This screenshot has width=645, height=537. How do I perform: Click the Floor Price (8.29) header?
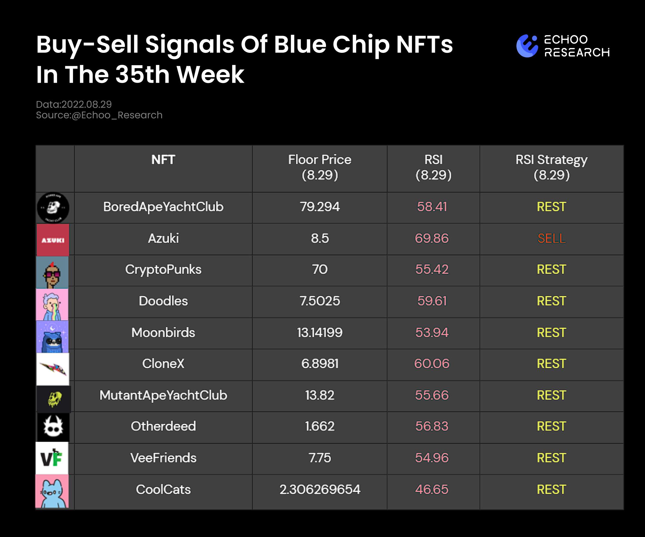click(319, 167)
